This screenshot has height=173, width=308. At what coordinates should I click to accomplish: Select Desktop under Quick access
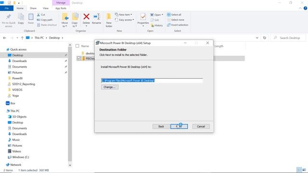click(x=18, y=55)
